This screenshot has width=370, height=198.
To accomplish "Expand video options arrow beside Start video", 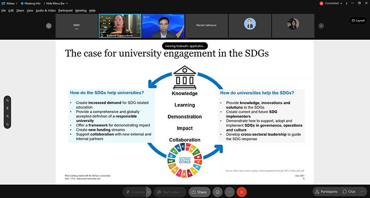I will coord(185,192).
